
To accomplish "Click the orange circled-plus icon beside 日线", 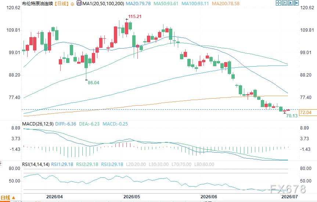I will point(72,4).
